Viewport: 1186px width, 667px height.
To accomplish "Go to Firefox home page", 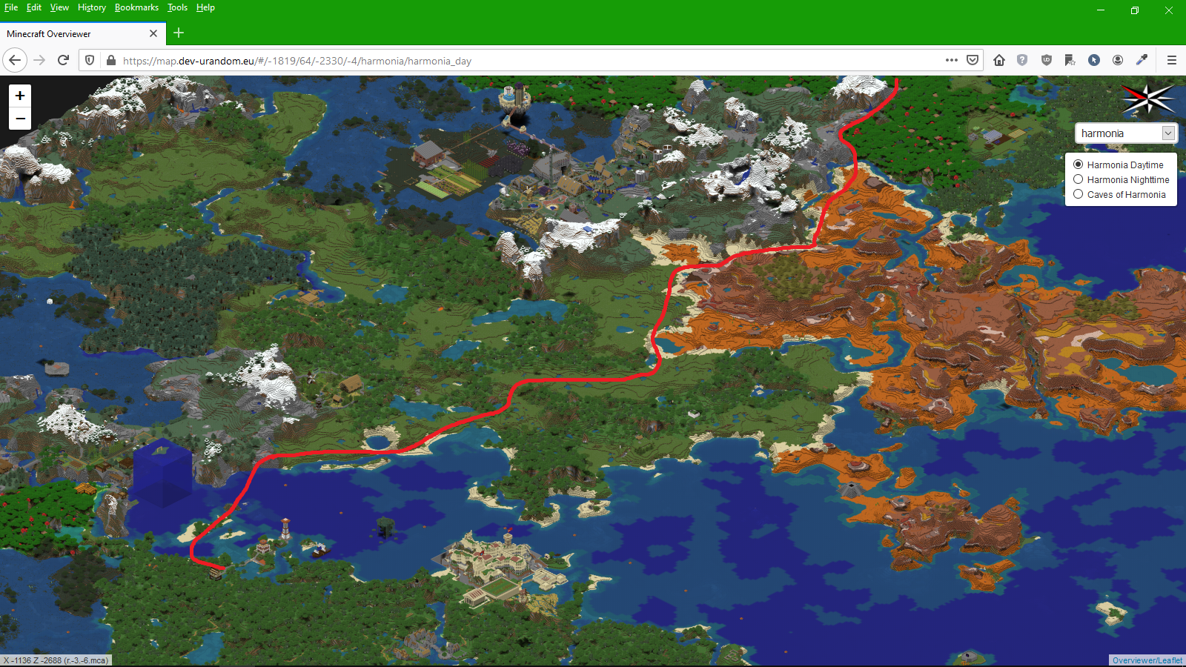I will 999,60.
